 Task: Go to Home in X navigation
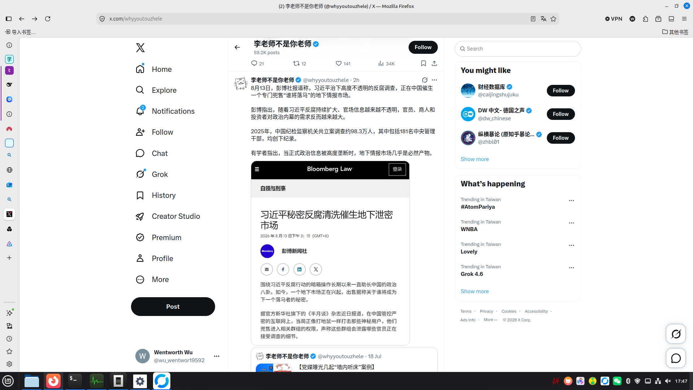click(154, 69)
